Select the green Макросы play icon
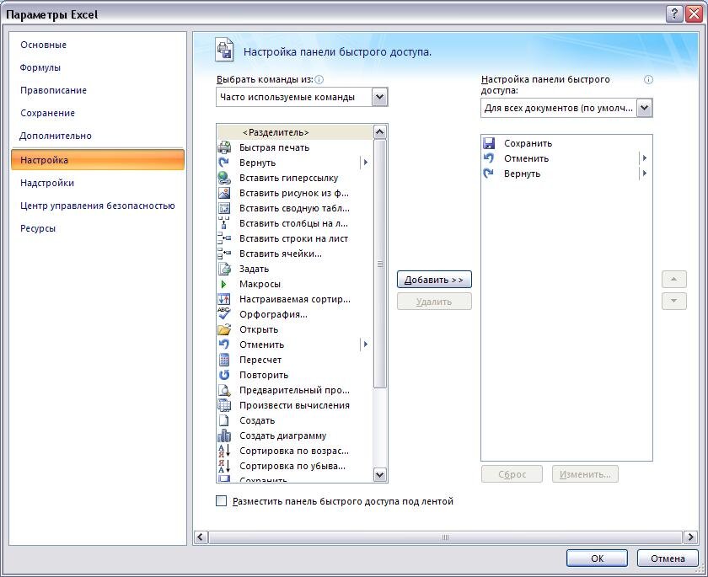708x577 pixels. click(223, 284)
